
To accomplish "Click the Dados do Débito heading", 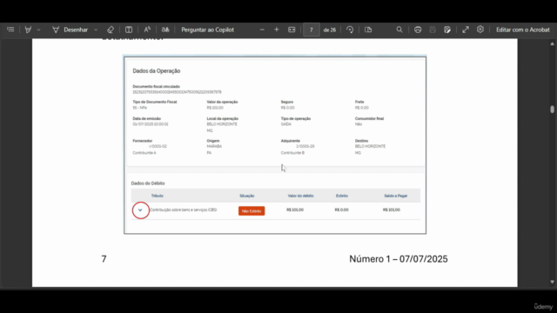I will (x=148, y=183).
